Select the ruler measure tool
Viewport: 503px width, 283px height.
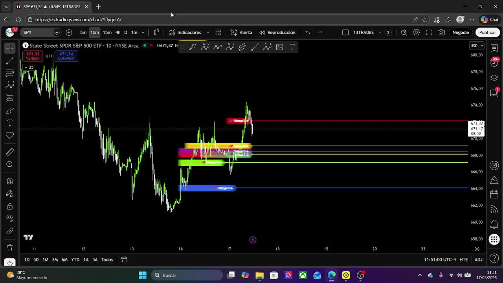[10, 152]
